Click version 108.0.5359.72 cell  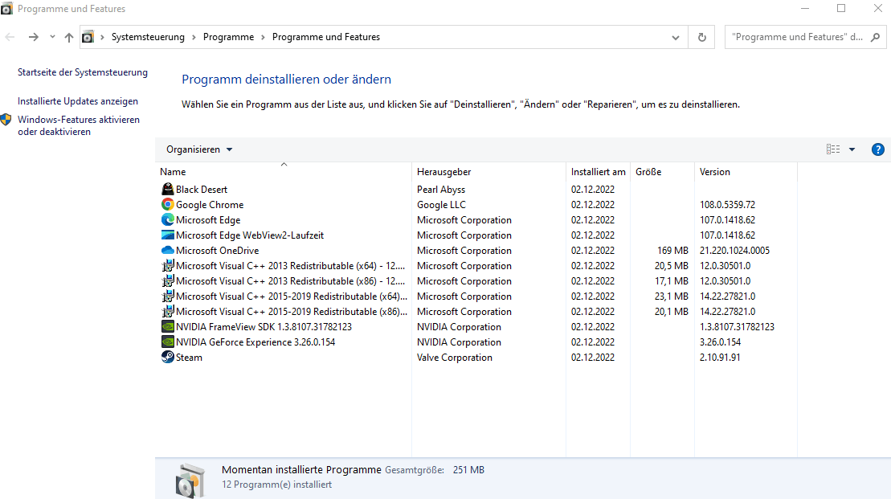pyautogui.click(x=727, y=205)
